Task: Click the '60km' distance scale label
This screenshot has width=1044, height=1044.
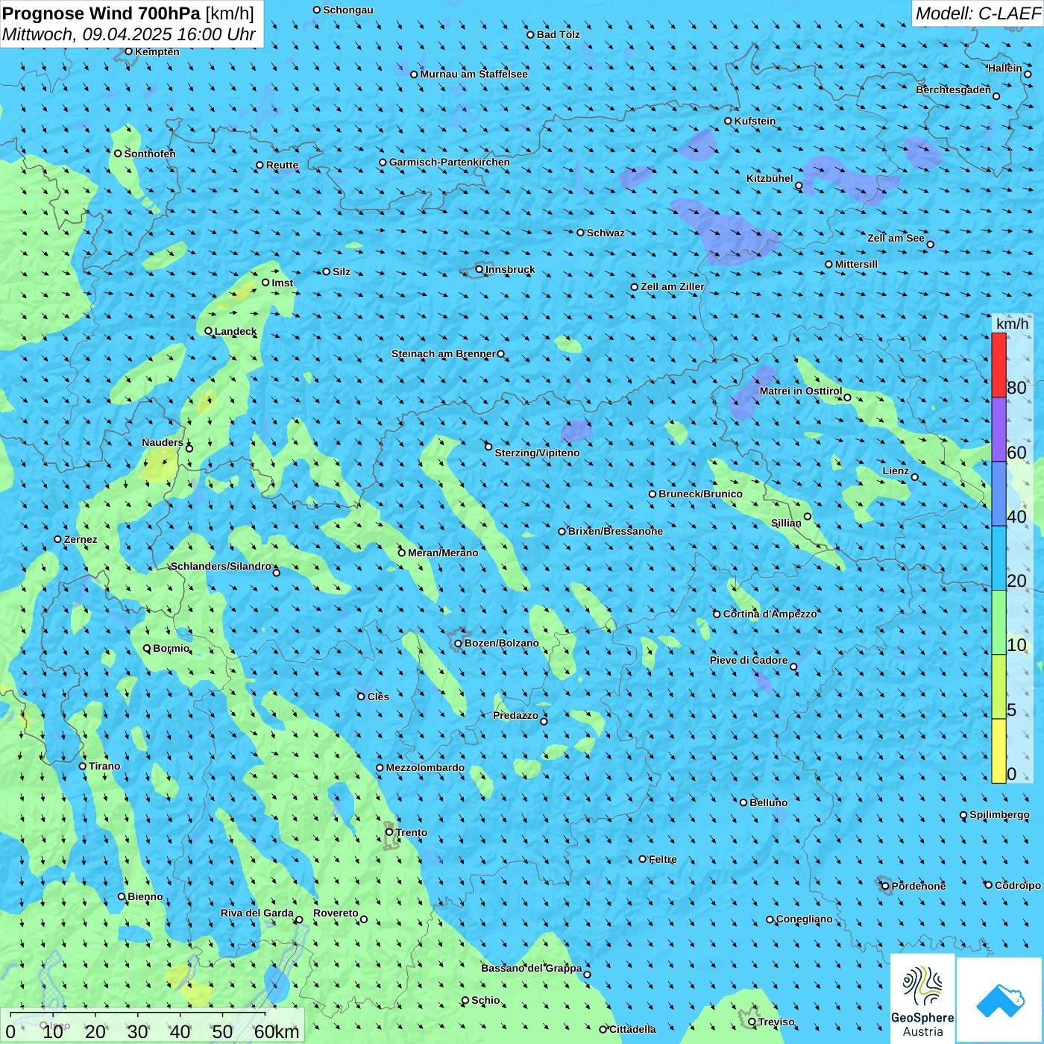Action: (277, 1031)
